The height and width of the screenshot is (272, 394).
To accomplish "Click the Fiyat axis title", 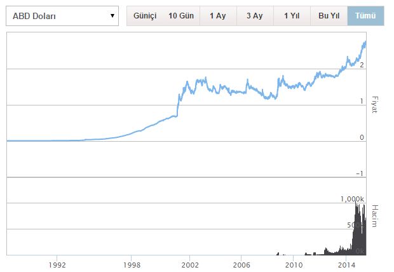I will tap(374, 104).
